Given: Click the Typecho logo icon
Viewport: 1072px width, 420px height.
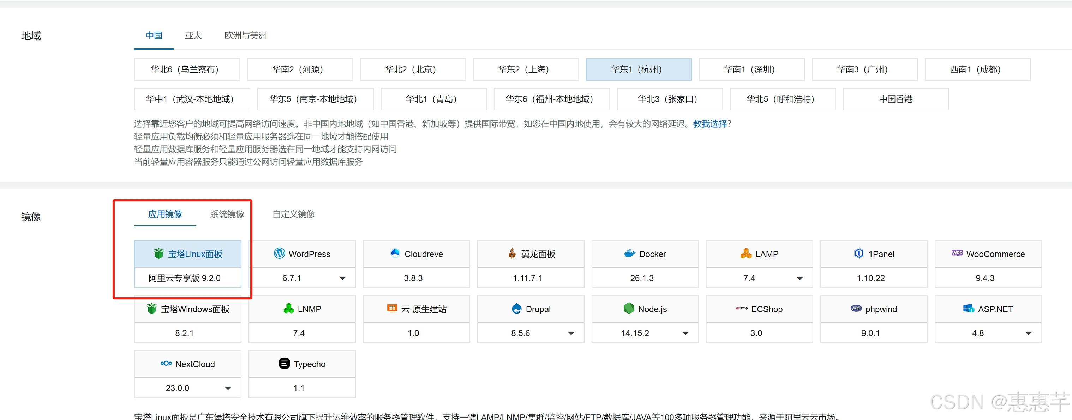Looking at the screenshot, I should 284,364.
